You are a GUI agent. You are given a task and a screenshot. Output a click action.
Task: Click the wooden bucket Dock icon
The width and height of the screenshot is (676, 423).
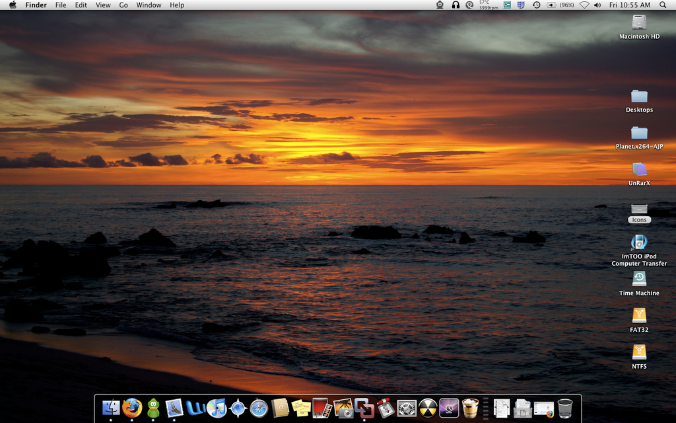tap(470, 408)
